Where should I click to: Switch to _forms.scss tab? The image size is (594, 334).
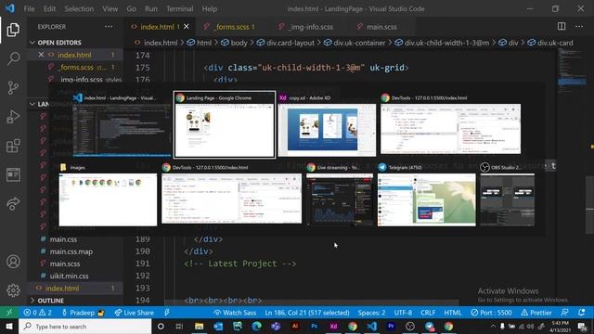tap(231, 27)
